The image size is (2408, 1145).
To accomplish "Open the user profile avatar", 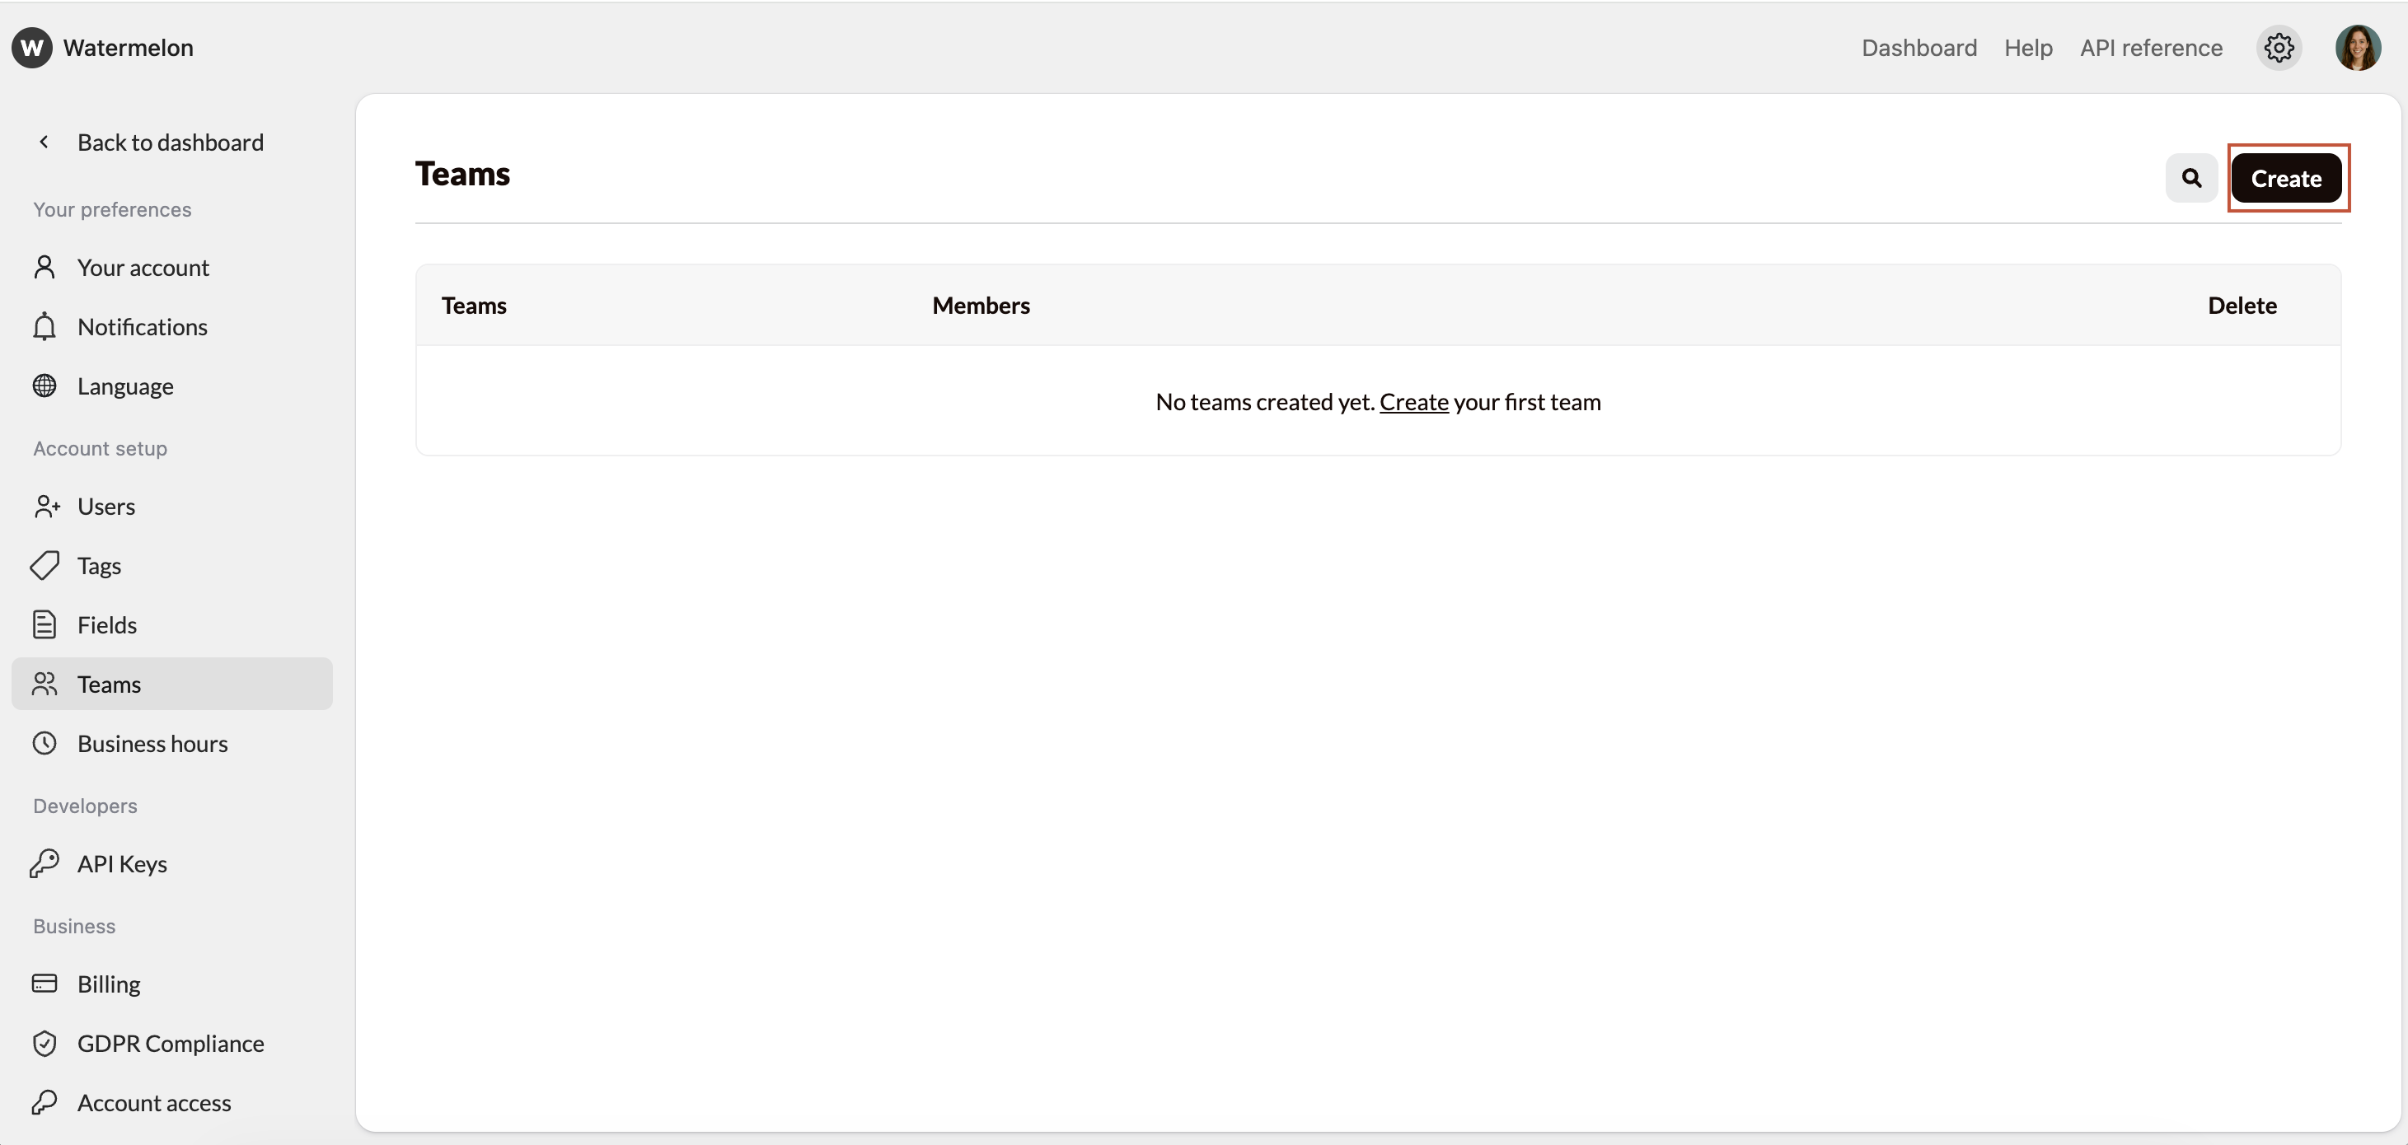I will [x=2357, y=48].
